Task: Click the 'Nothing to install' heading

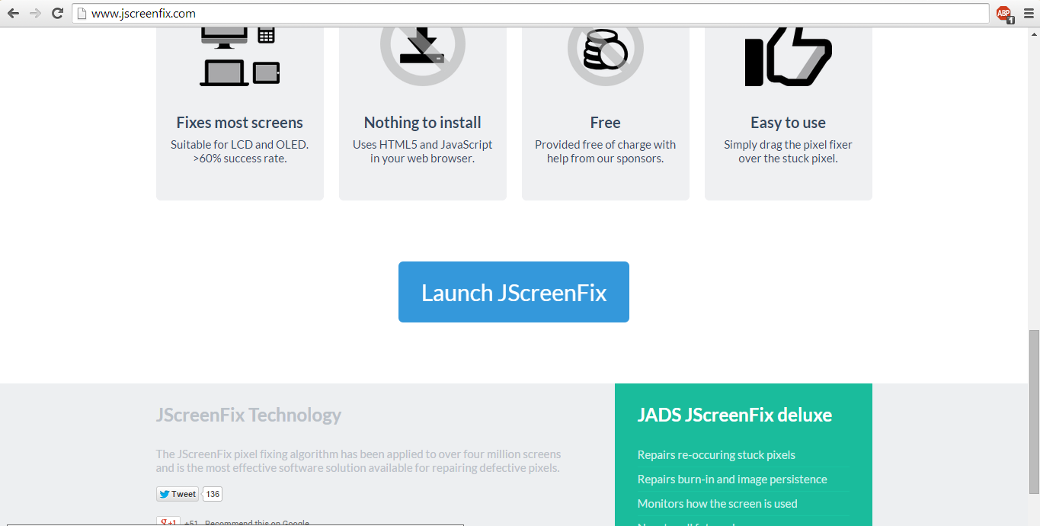Action: point(422,123)
